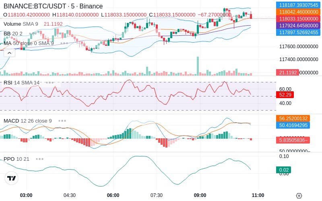The width and height of the screenshot is (322, 201).
Task: Click the red 118033.15 current price label
Action: (x=298, y=18)
